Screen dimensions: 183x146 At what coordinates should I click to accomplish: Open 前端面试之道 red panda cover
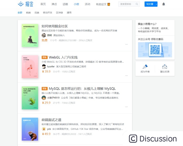(30, 129)
